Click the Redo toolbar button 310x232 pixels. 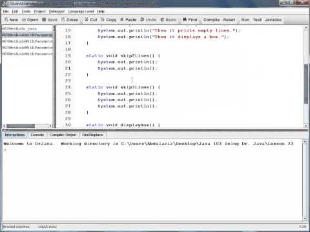click(169, 20)
